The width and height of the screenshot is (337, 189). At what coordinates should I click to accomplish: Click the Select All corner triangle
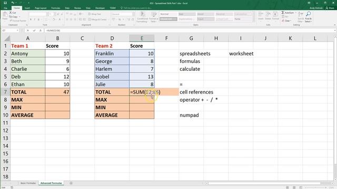[x=7, y=38]
